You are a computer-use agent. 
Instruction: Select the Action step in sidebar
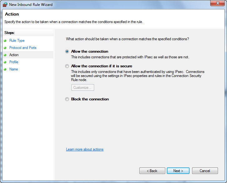(14, 55)
